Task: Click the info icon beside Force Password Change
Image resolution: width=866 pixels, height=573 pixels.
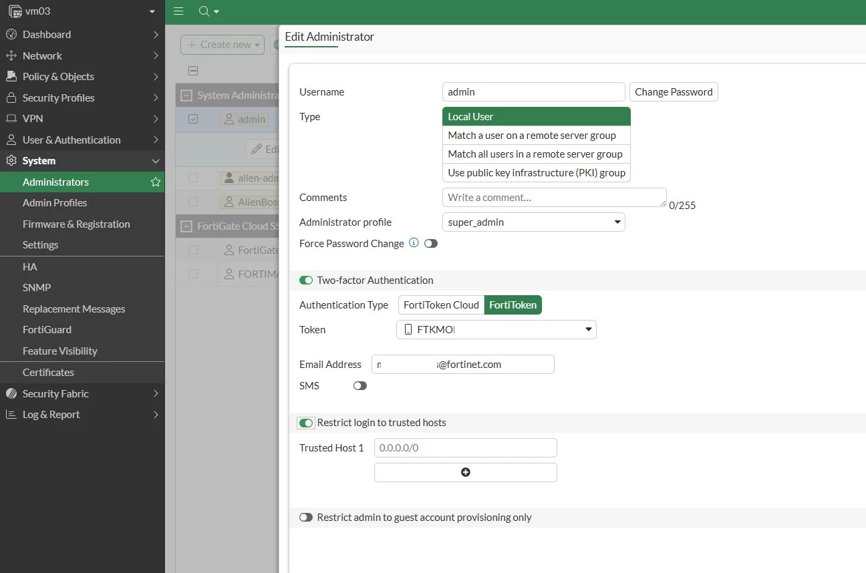Action: pyautogui.click(x=414, y=243)
